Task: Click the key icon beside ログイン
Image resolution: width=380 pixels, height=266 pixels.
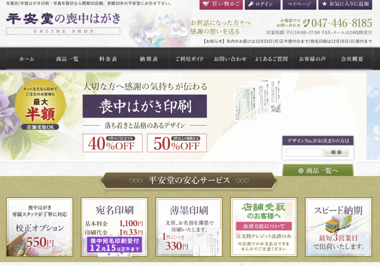Action: pos(251,4)
